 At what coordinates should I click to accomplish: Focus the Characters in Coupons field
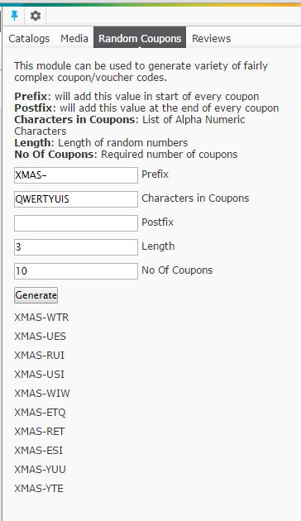click(76, 199)
